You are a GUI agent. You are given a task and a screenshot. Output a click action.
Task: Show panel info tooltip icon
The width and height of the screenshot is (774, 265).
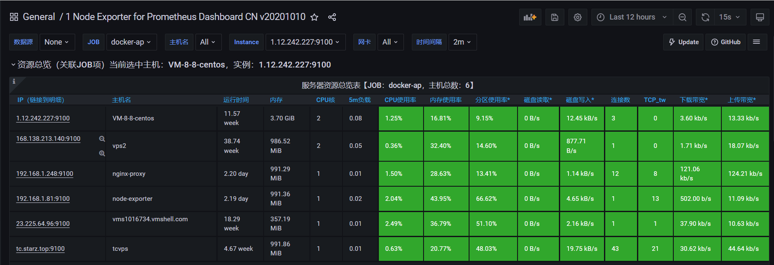click(14, 81)
